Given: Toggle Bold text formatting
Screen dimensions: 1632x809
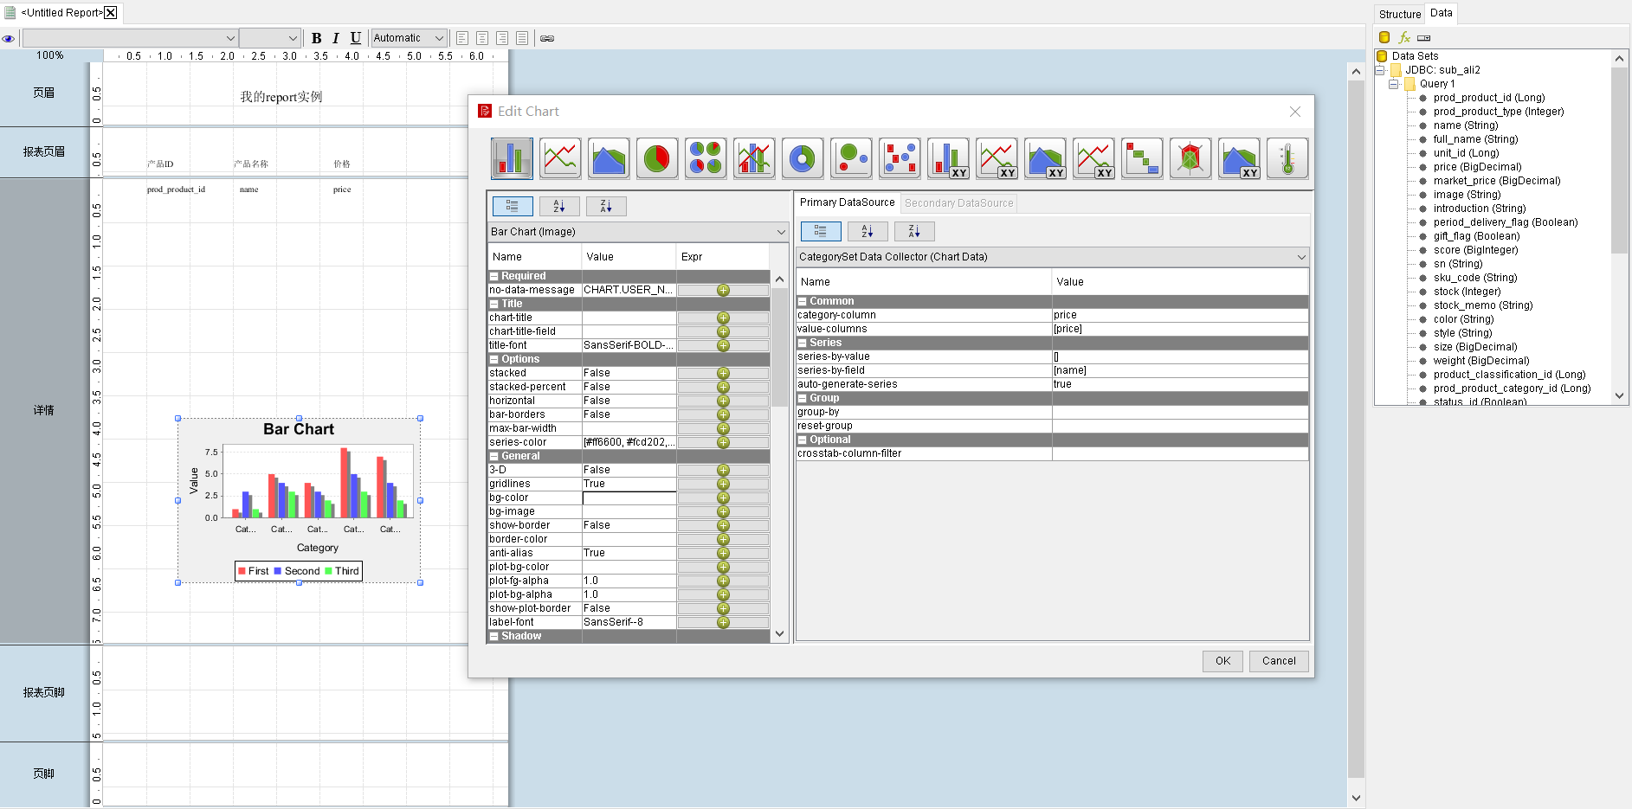Looking at the screenshot, I should tap(316, 38).
